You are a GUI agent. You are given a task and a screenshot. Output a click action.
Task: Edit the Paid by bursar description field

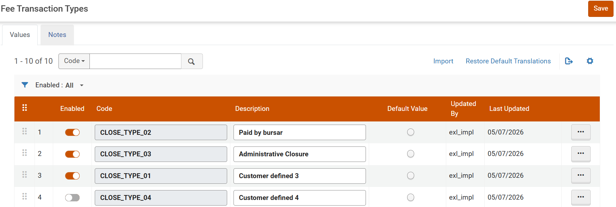pos(300,132)
